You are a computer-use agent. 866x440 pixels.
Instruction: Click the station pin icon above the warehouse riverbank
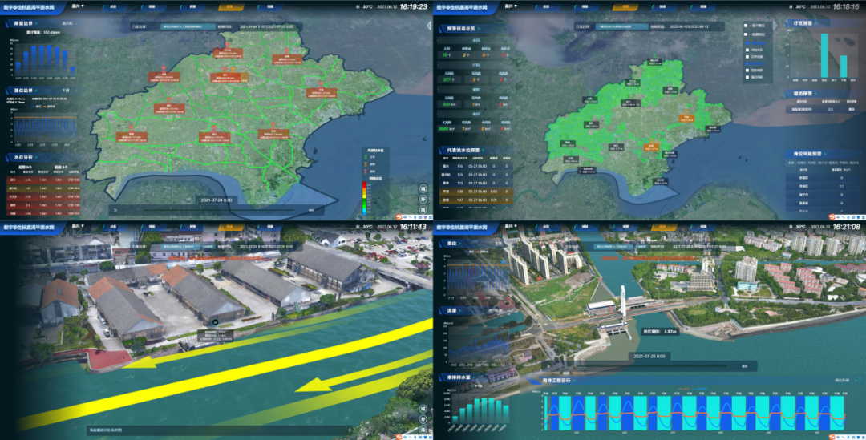pyautogui.click(x=216, y=322)
